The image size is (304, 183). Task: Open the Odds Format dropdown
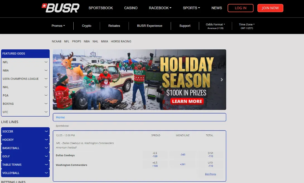[215, 24]
